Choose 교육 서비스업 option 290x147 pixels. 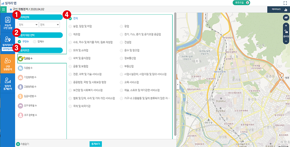pyautogui.click(x=129, y=82)
